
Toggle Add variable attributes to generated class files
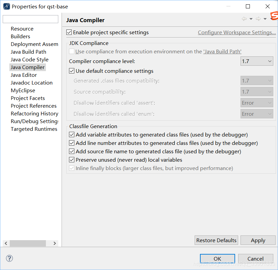tap(72, 134)
